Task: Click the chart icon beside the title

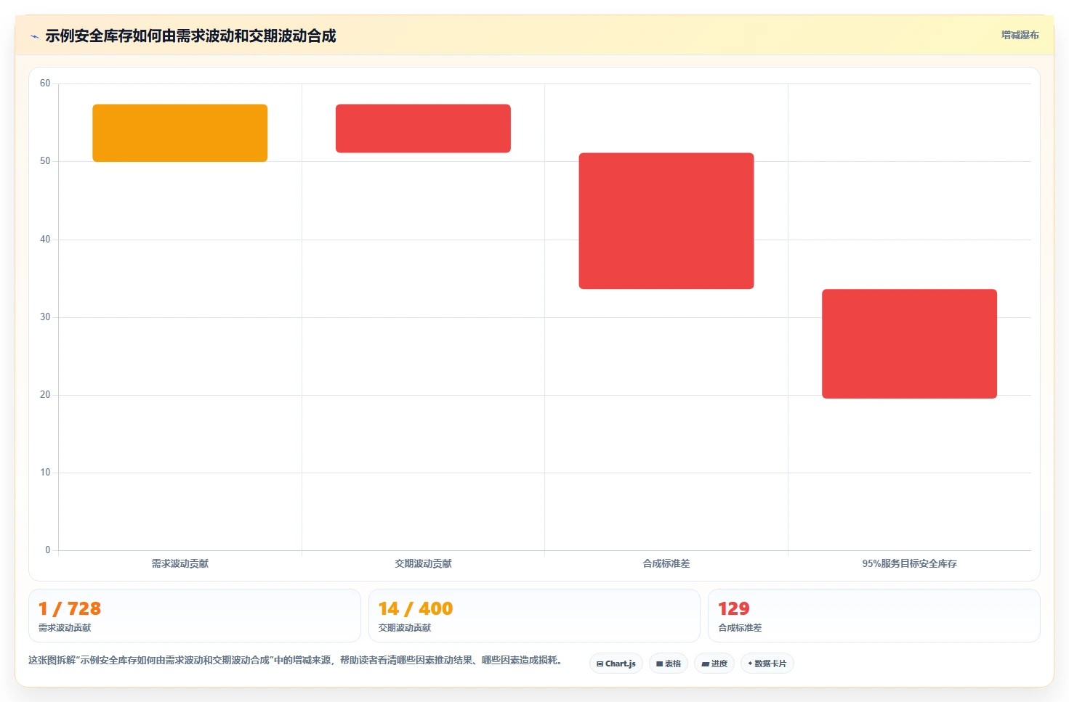Action: pos(34,36)
